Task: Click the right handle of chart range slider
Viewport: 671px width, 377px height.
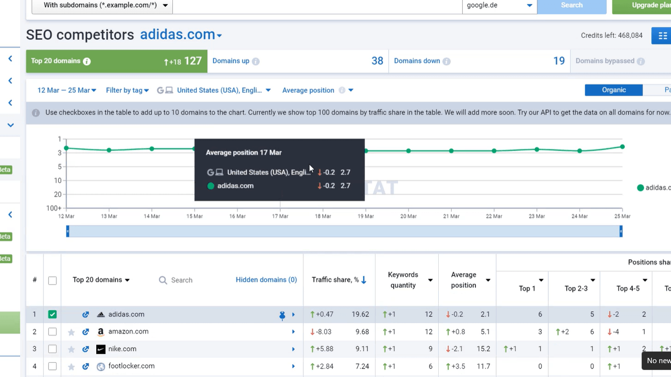Action: [621, 232]
